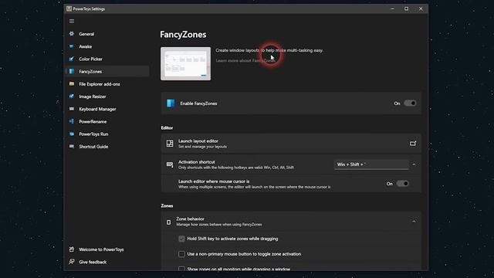Click the FancyZones page heading
The image size is (494, 278).
click(183, 34)
